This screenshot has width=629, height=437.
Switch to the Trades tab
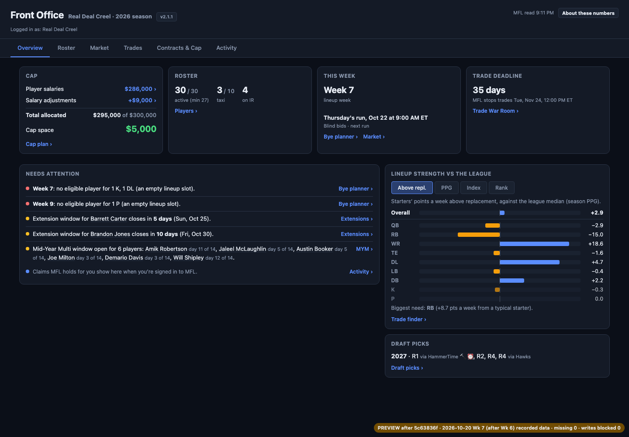point(133,48)
